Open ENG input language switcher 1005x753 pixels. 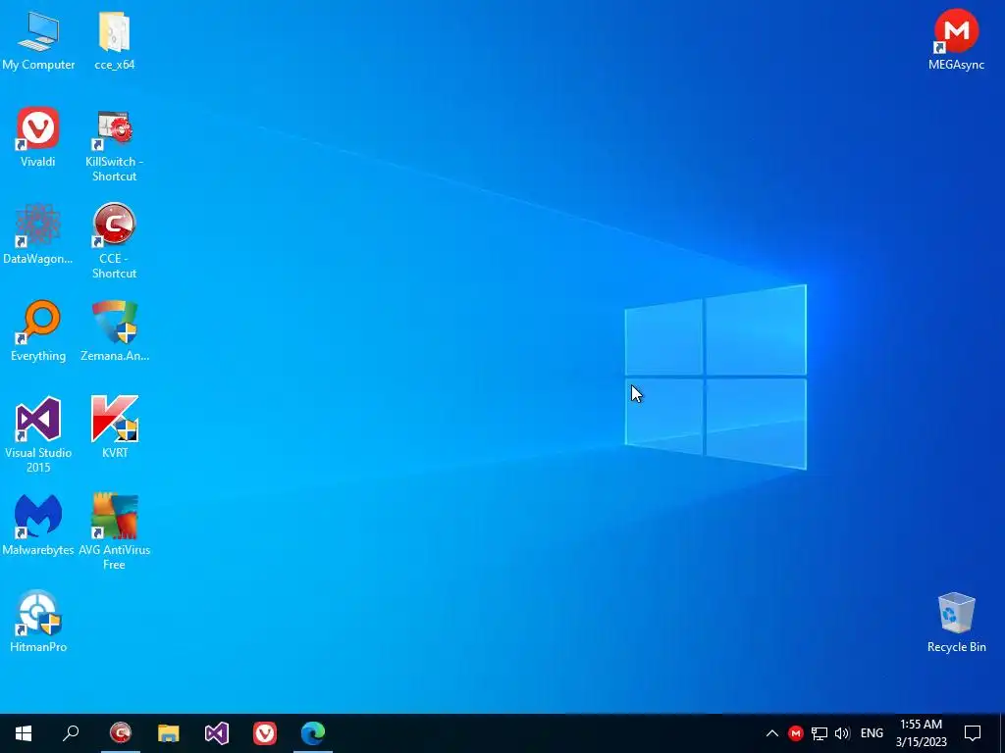pos(872,733)
